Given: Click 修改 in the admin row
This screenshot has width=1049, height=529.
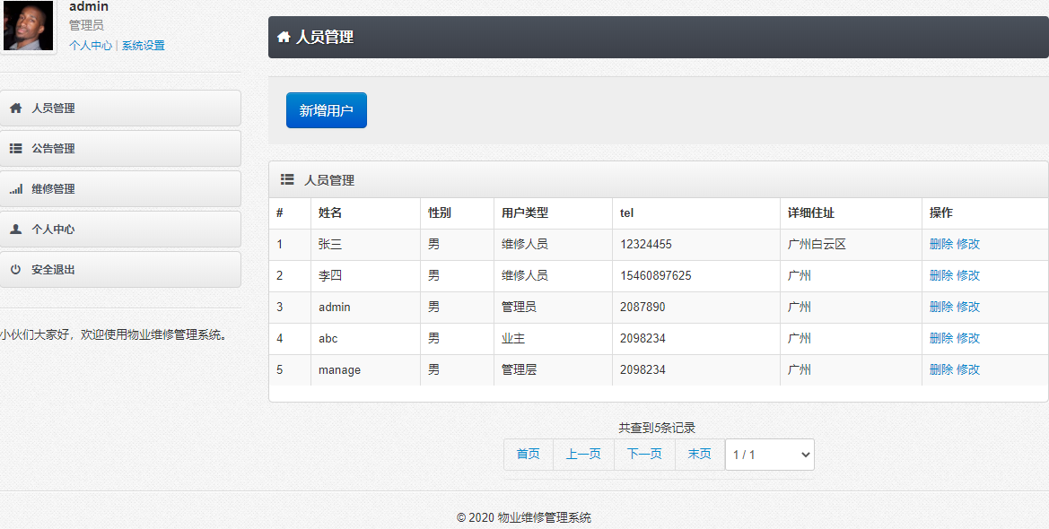Looking at the screenshot, I should click(968, 307).
